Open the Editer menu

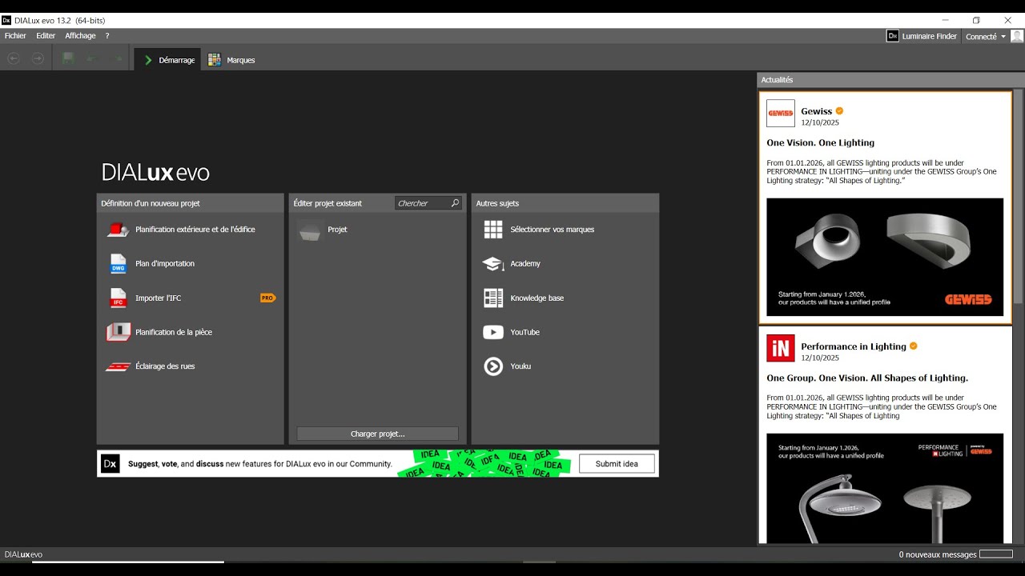(x=46, y=36)
